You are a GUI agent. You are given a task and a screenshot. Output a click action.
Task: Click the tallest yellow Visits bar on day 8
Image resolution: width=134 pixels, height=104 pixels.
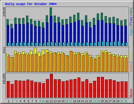35,51
